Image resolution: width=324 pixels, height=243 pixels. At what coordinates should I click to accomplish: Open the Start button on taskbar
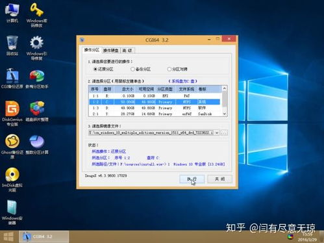point(8,237)
